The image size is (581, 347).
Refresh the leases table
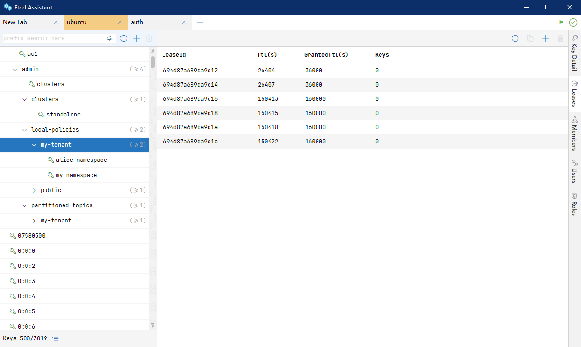click(x=515, y=38)
